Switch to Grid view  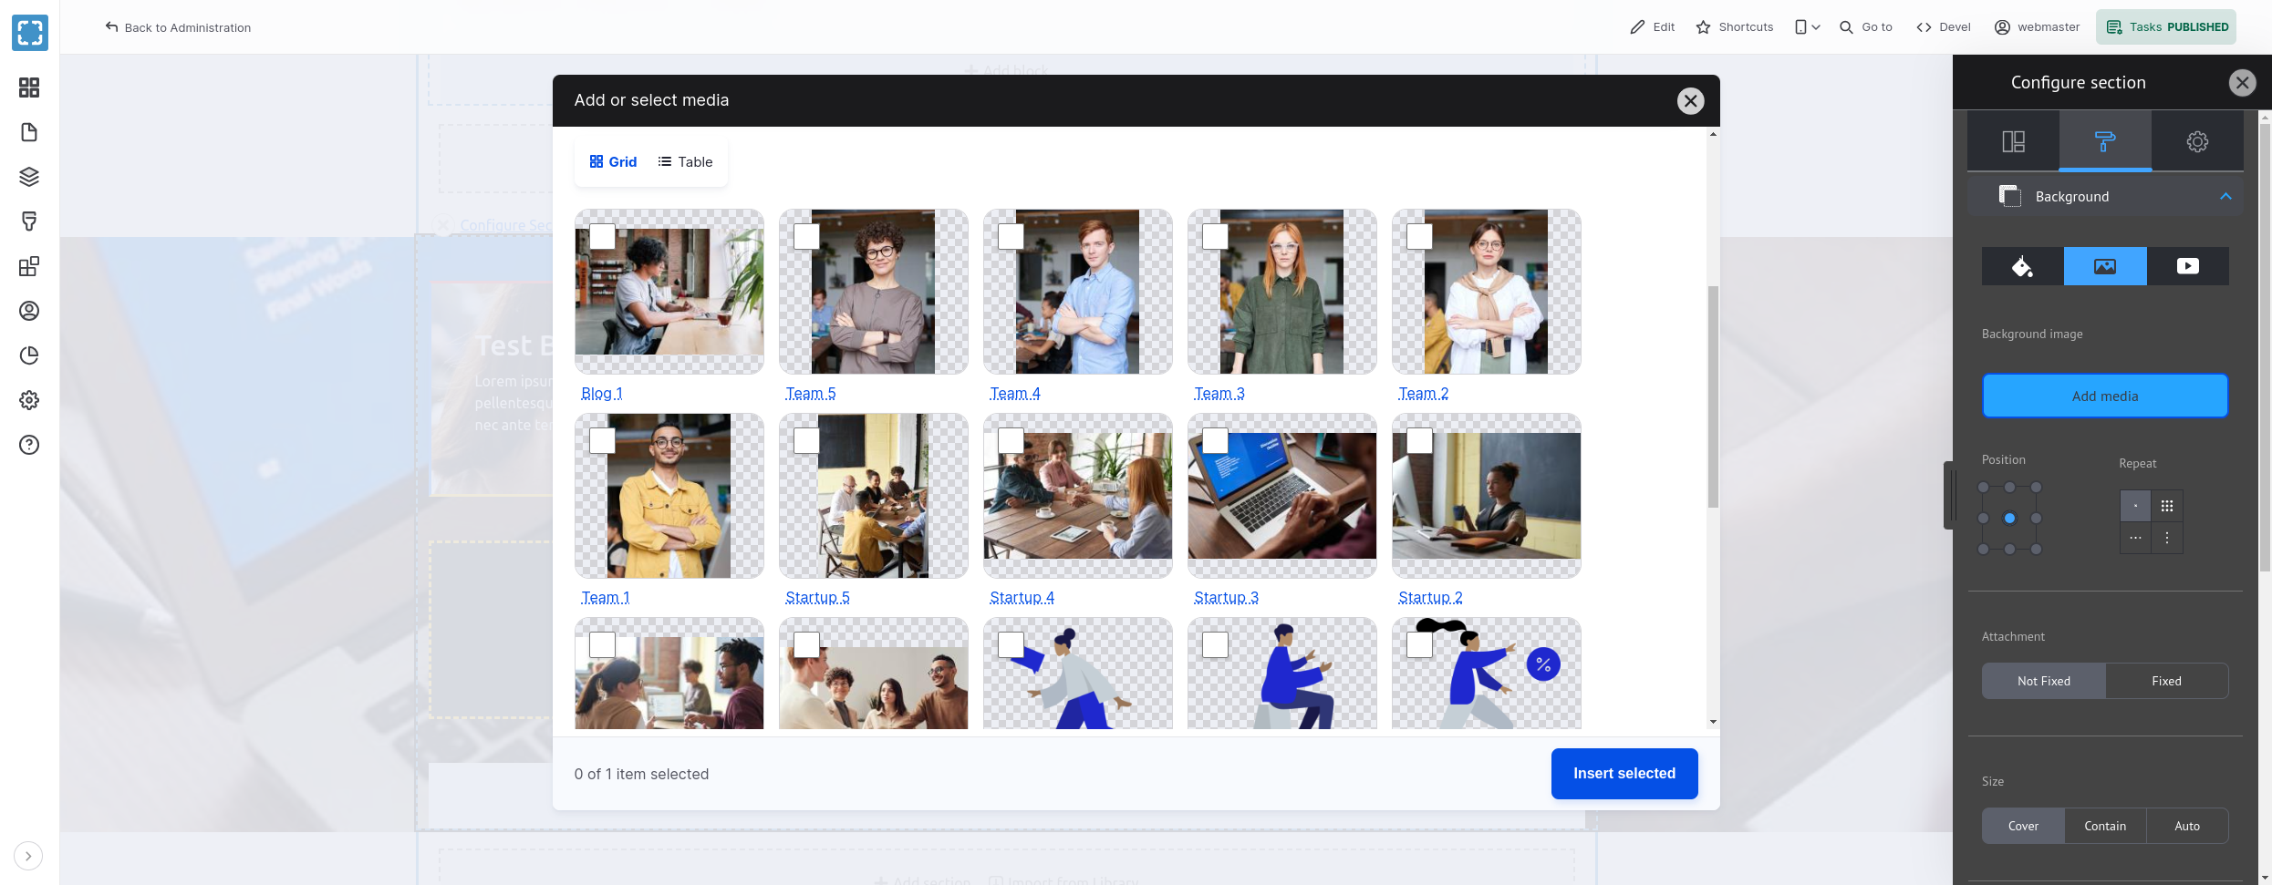click(614, 161)
